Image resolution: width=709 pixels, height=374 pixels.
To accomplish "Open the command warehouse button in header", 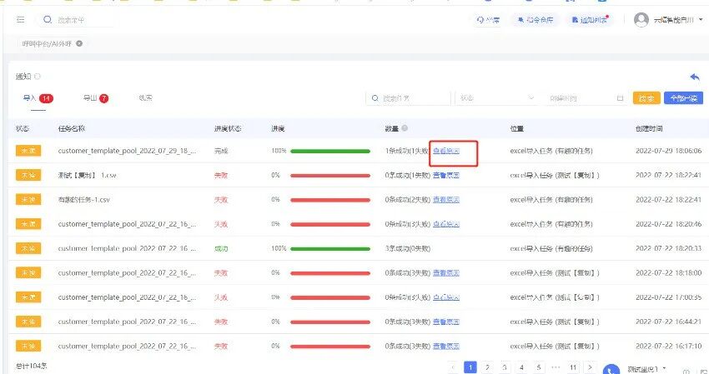I will [x=536, y=20].
